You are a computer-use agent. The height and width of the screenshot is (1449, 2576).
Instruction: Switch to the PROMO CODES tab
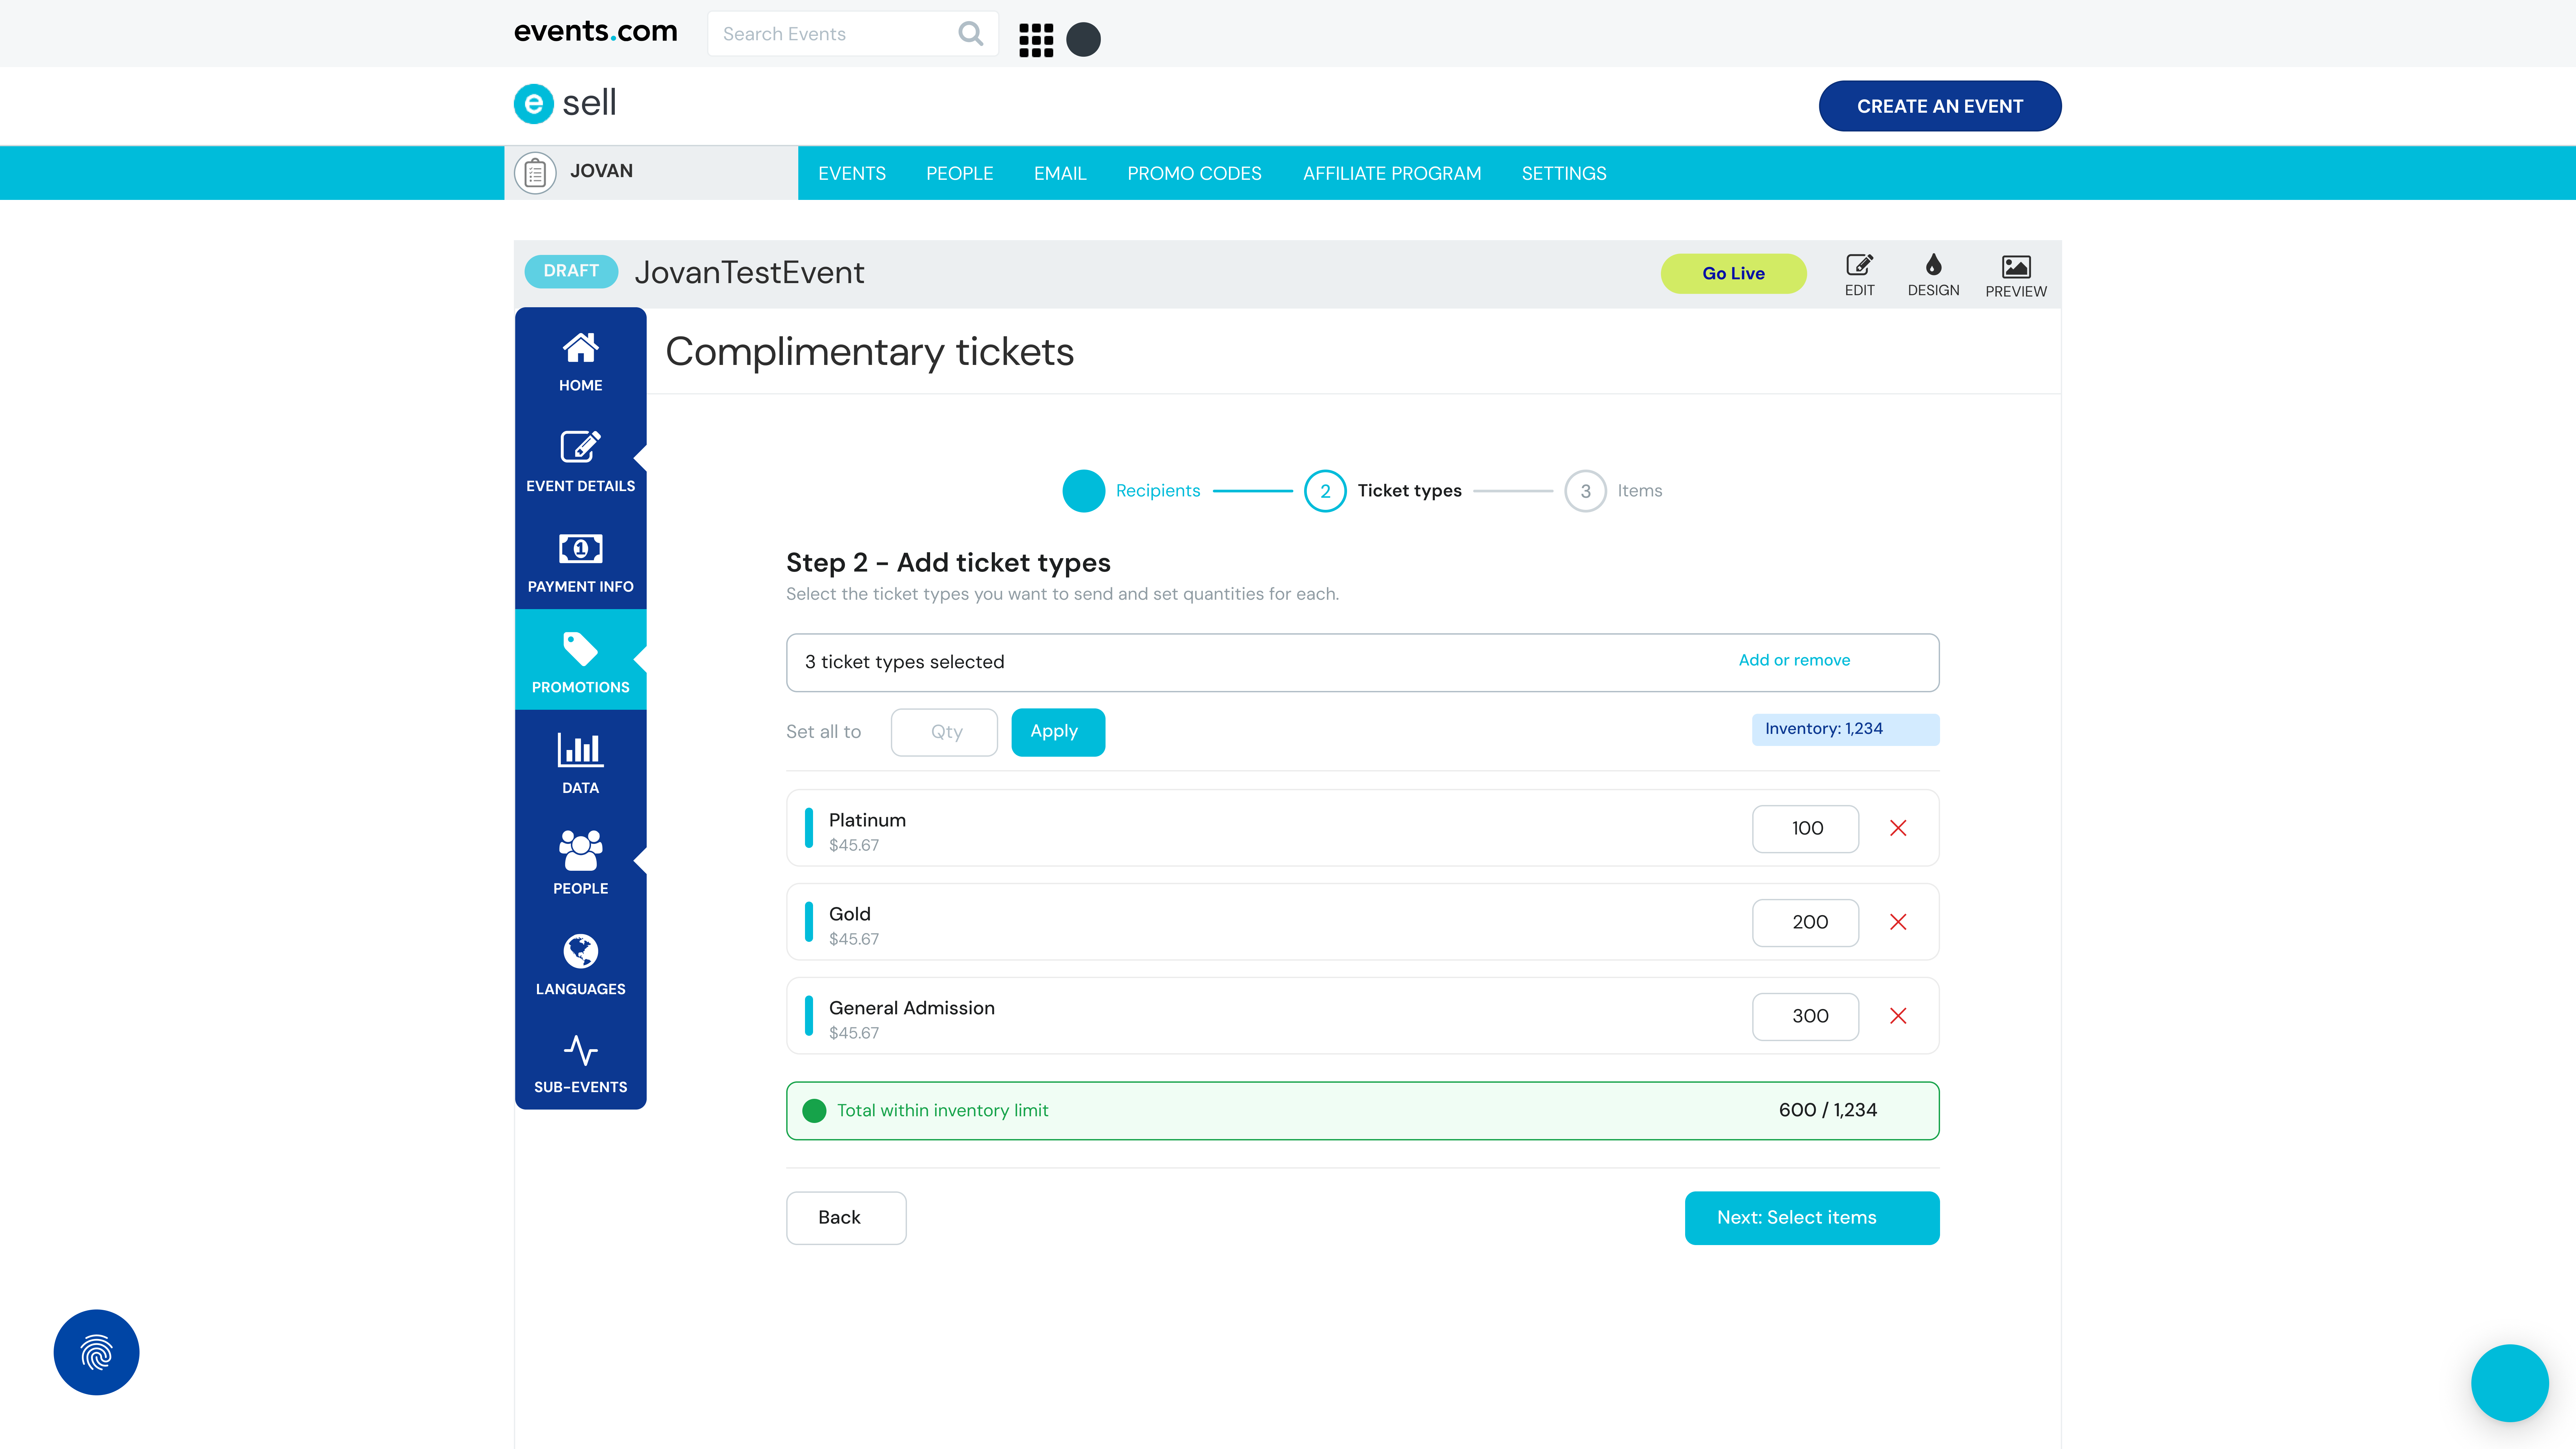pos(1194,173)
